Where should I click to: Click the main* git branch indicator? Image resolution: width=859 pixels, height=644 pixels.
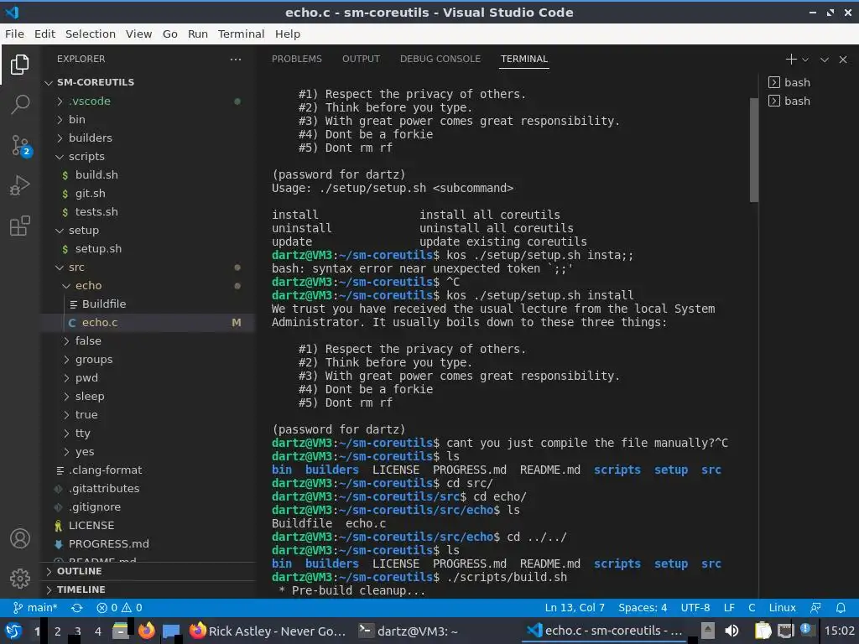tap(34, 608)
